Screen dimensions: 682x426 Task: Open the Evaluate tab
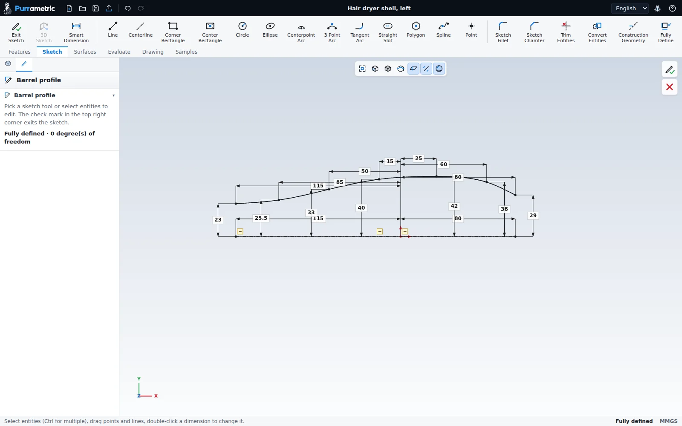pyautogui.click(x=119, y=52)
